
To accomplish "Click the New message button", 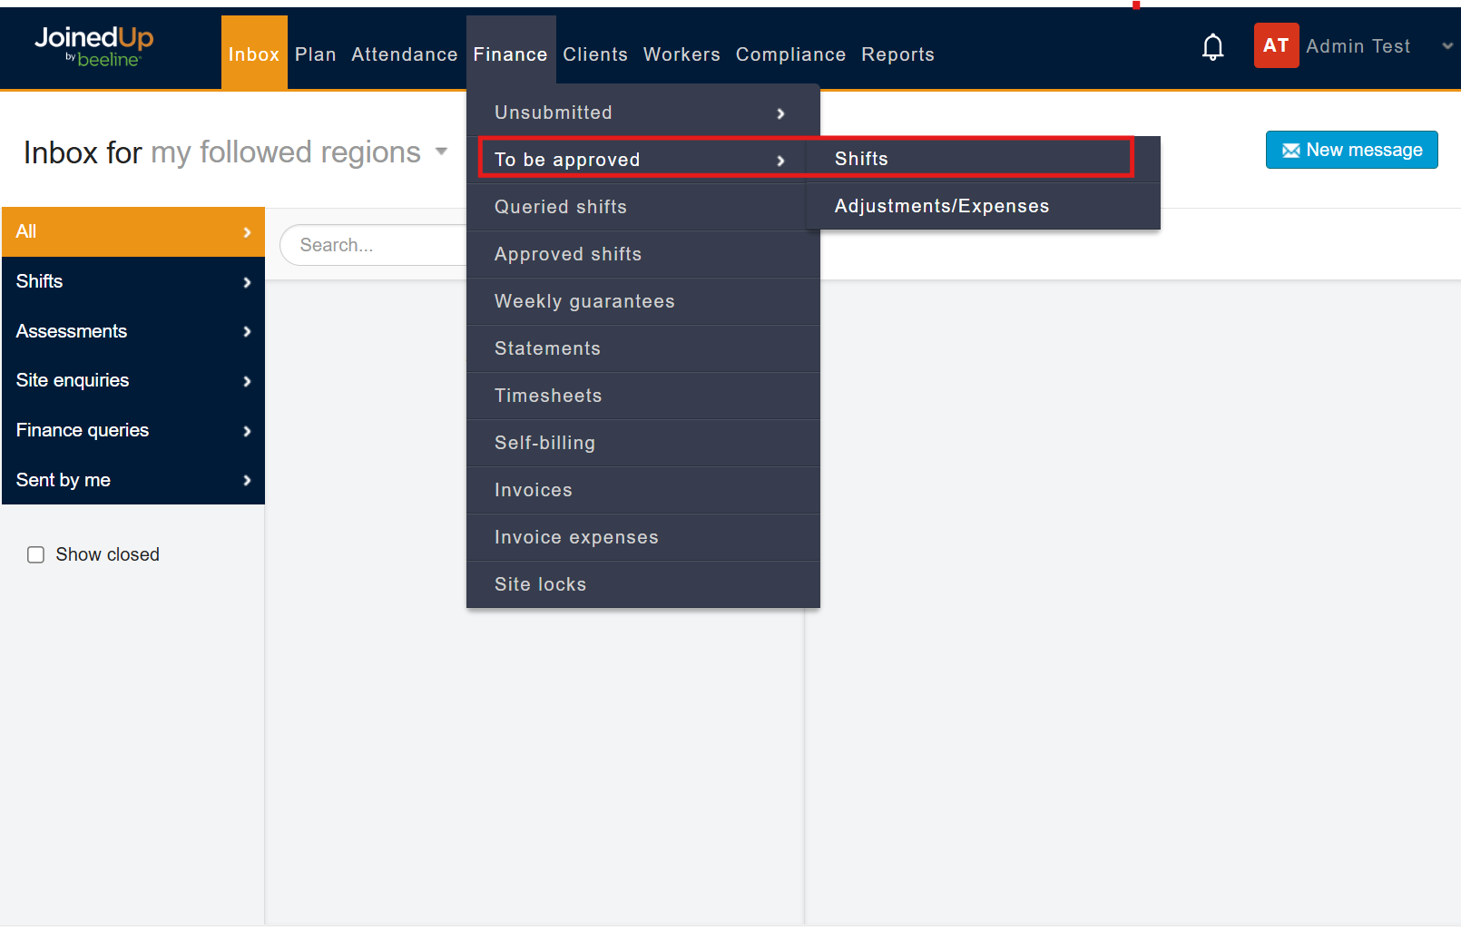I will point(1351,150).
